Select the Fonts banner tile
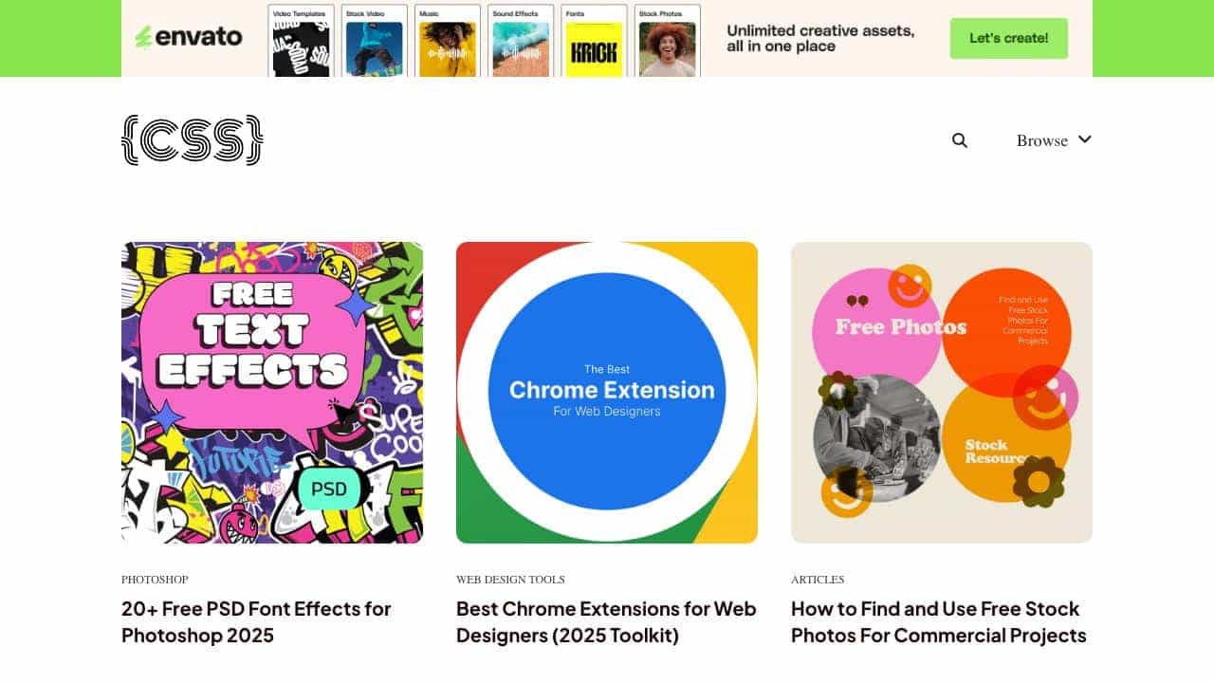This screenshot has height=683, width=1214. pos(594,41)
